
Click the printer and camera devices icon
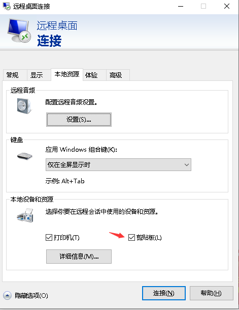pos(25,215)
